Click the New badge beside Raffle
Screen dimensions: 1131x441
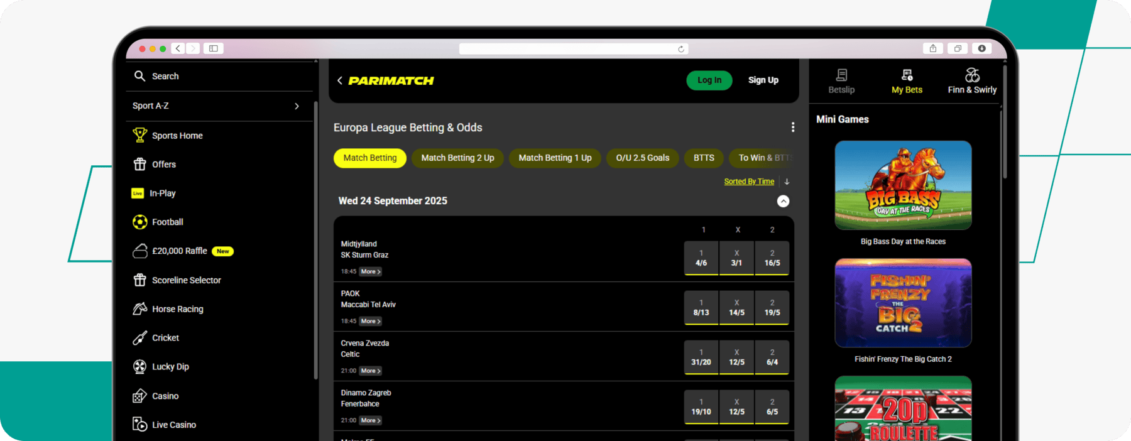pos(222,251)
